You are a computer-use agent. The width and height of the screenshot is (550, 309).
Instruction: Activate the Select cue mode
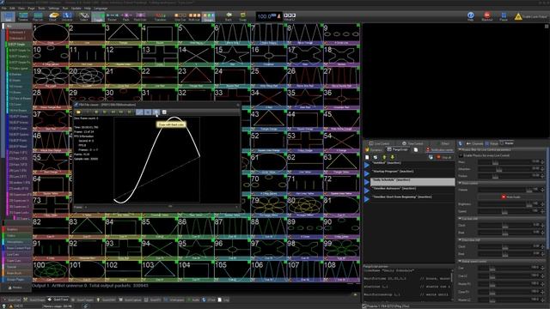pyautogui.click(x=83, y=16)
